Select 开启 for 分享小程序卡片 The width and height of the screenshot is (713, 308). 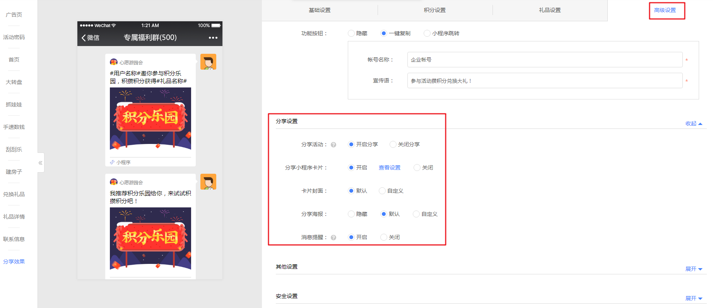351,168
